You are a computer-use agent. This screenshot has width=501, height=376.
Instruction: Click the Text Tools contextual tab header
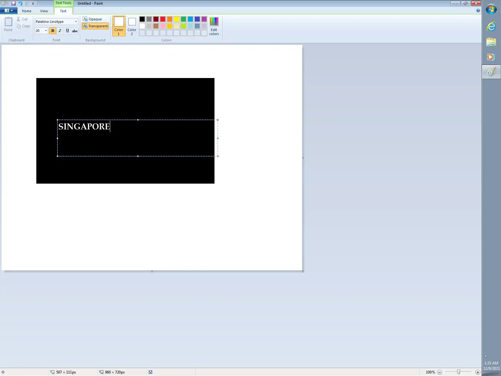pos(64,3)
